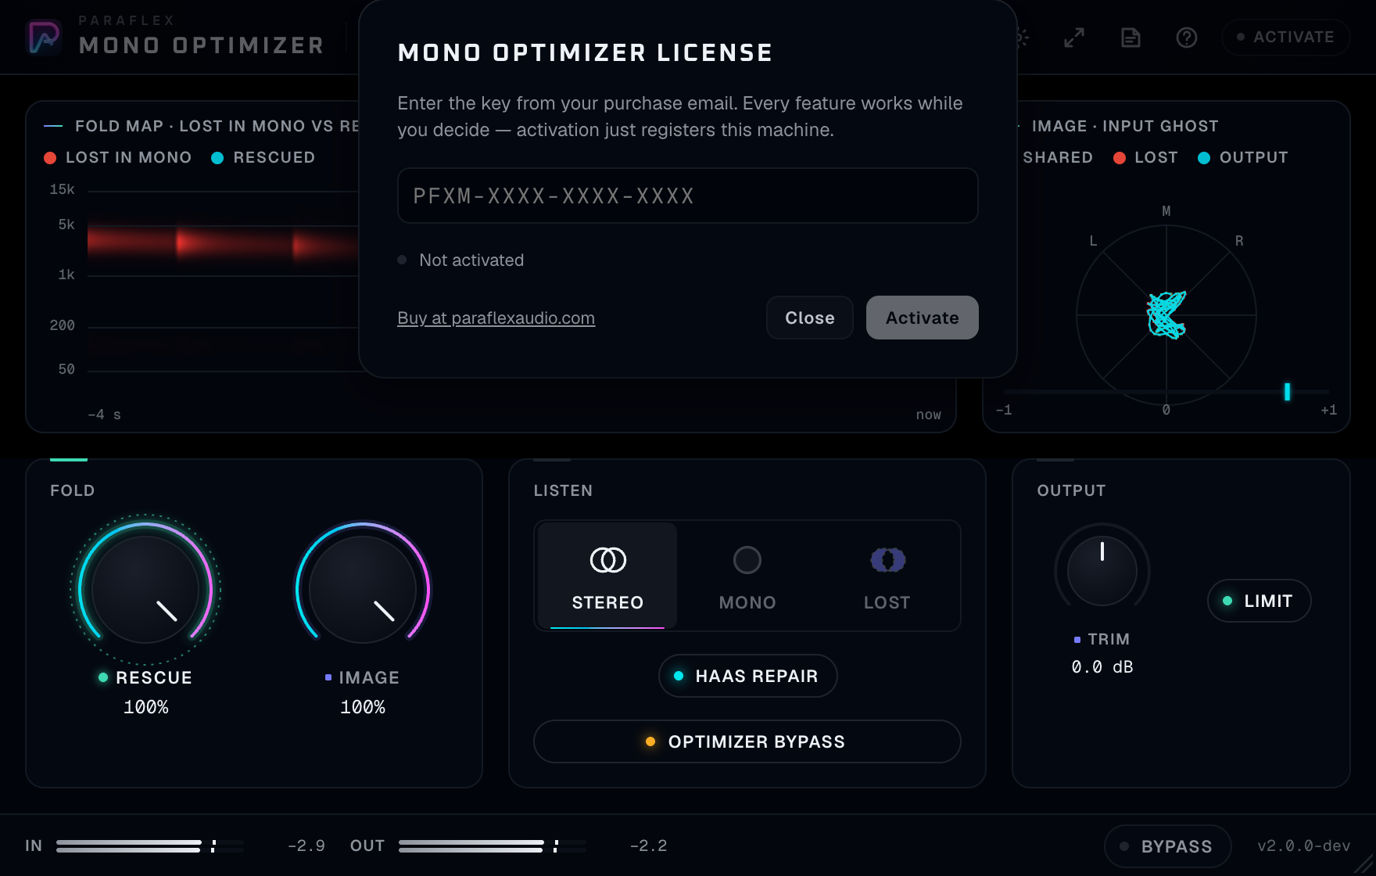Click the lost mode blue icon

click(888, 560)
